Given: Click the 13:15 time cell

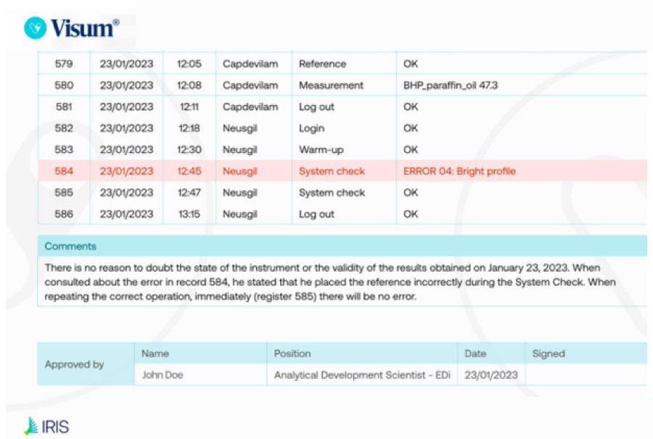Looking at the screenshot, I should [x=189, y=214].
